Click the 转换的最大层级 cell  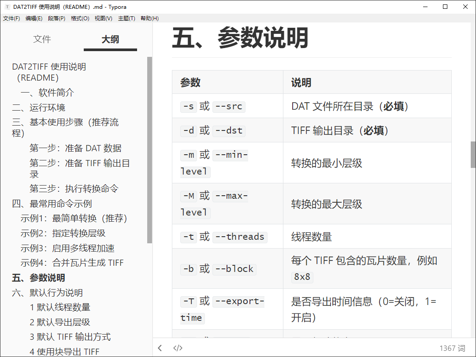click(367, 204)
